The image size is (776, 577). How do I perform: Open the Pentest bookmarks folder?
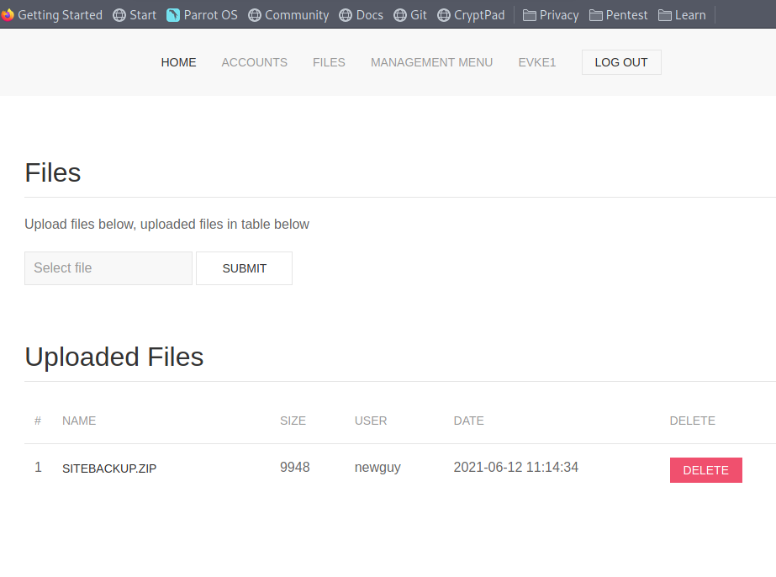click(x=619, y=14)
